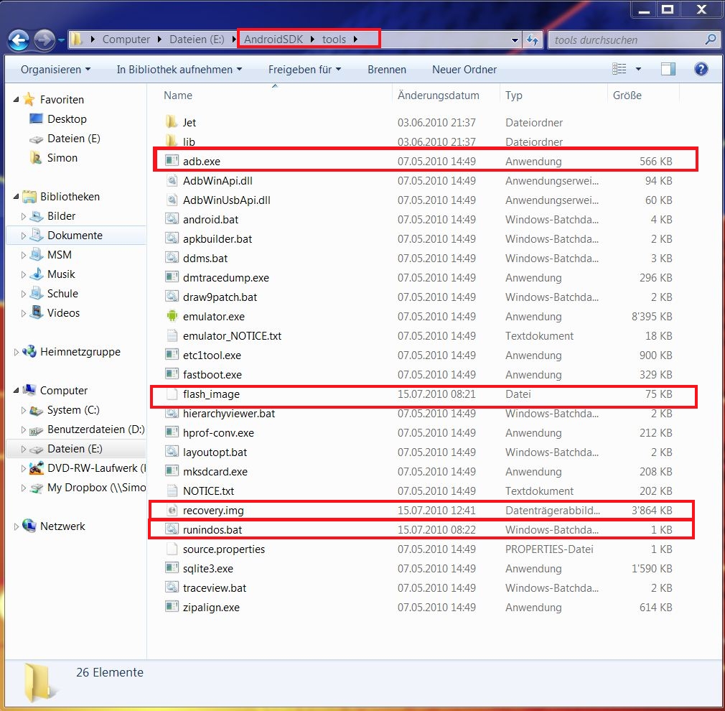Click the DVD-RW-Laufwerk drive icon
The width and height of the screenshot is (725, 711).
36,468
